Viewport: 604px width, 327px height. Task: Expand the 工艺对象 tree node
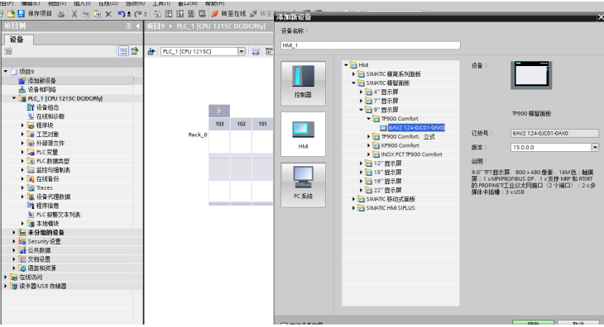click(x=22, y=134)
